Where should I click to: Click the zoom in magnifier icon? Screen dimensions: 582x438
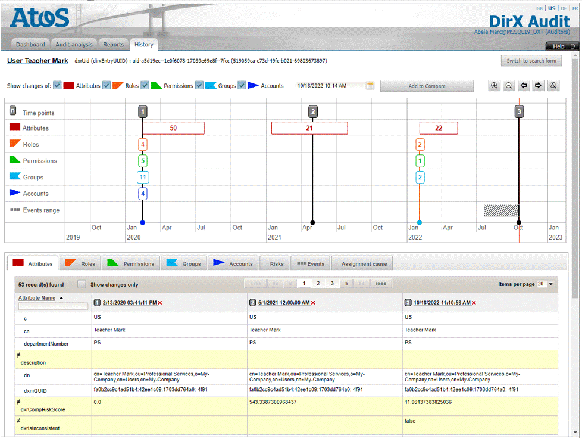495,86
